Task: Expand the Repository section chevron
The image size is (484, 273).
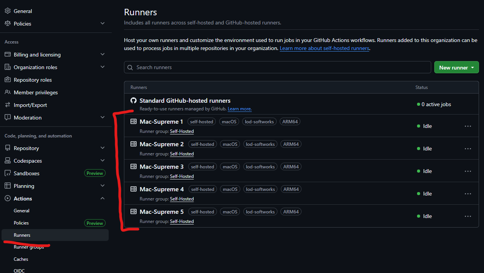Action: point(103,148)
